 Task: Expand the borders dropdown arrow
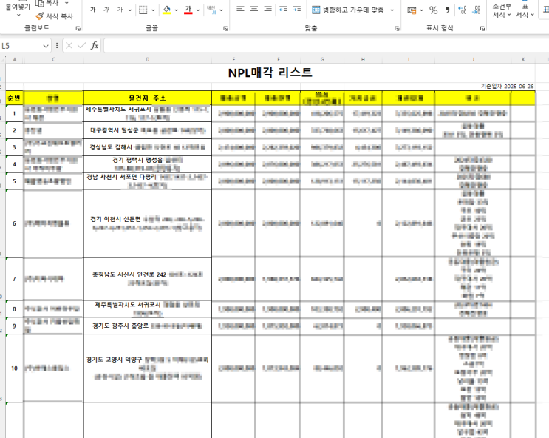[153, 10]
